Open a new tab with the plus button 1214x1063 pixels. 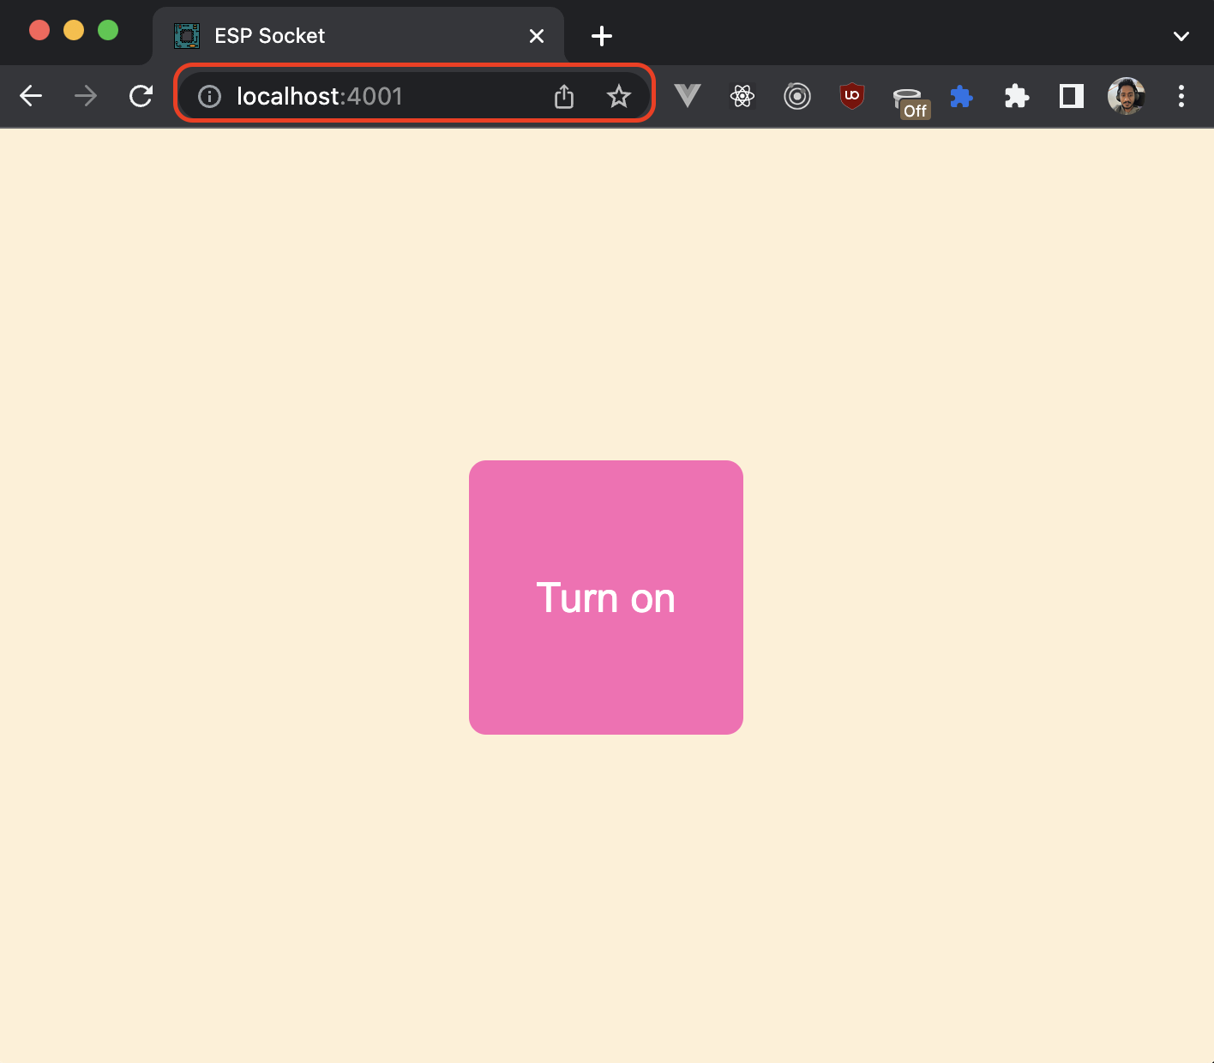click(x=601, y=35)
